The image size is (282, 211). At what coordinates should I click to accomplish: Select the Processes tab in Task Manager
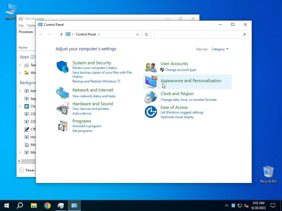pyautogui.click(x=26, y=32)
